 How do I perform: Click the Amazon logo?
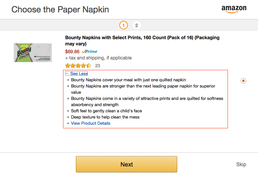click(x=234, y=9)
